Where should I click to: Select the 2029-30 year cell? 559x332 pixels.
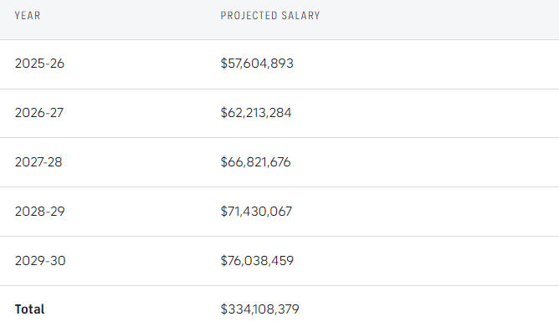tap(40, 261)
